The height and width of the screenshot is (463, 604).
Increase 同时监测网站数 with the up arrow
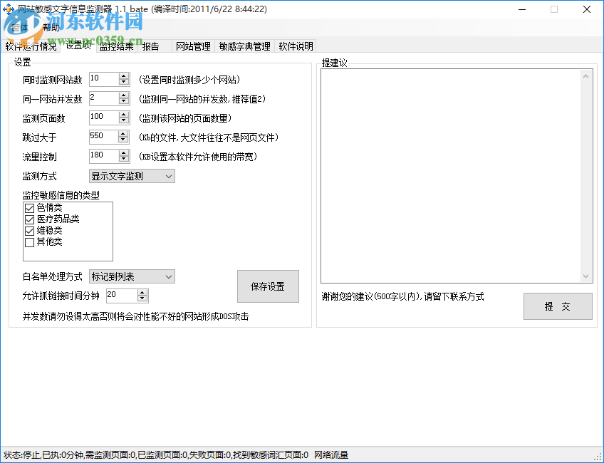pyautogui.click(x=123, y=76)
